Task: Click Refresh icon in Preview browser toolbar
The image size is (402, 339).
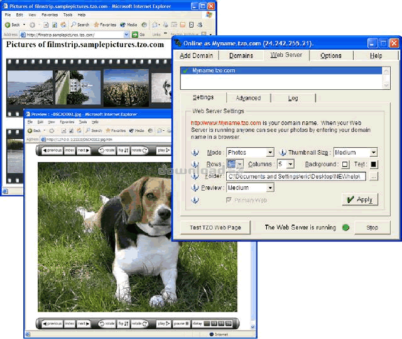Action: tap(71, 131)
